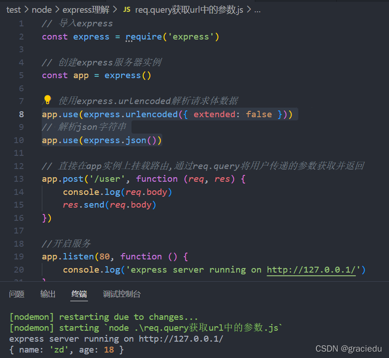This screenshot has height=358, width=389.
Task: Click 'test' in the breadcrumb trail
Action: point(14,10)
